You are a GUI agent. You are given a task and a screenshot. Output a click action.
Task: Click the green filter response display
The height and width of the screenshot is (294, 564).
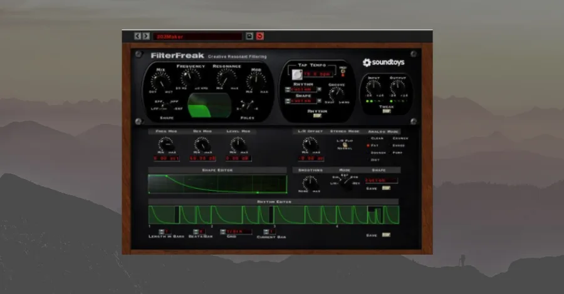(x=210, y=105)
